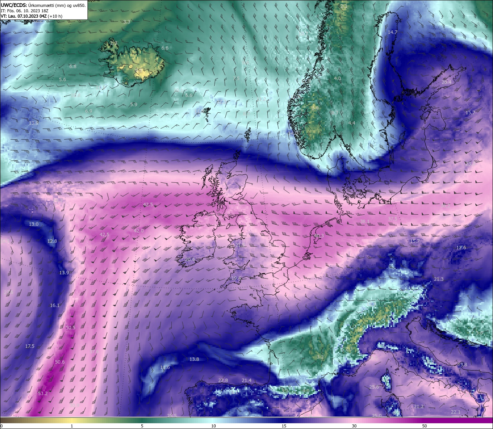This screenshot has height=429, width=493.
Task: Click the 20.4 value over Ireland
Action: coord(189,260)
